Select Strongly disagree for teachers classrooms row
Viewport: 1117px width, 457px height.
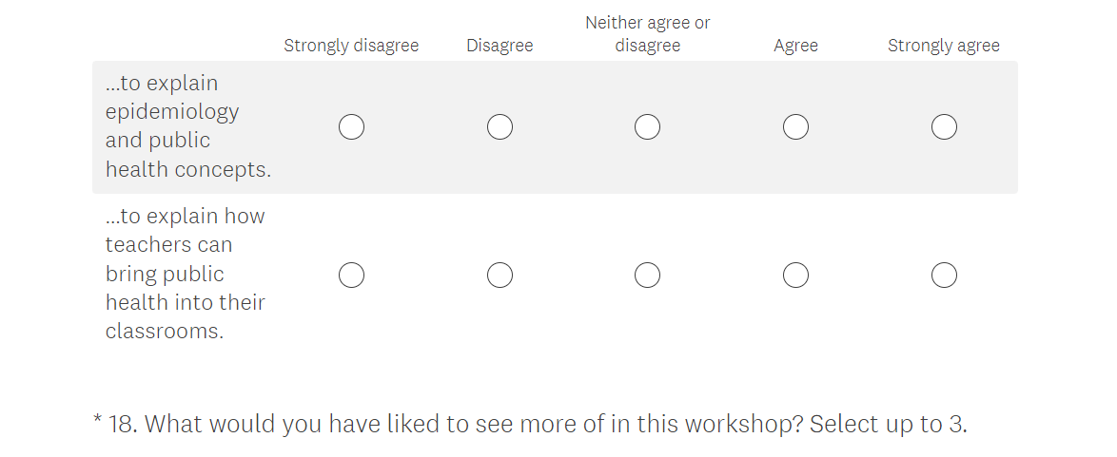click(x=351, y=276)
